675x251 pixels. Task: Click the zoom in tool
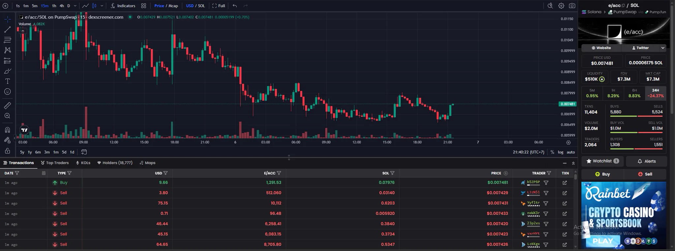[x=7, y=116]
